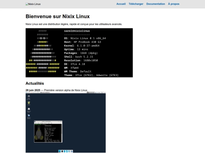Click the Nixix Linux logo image

(x=33, y=4)
